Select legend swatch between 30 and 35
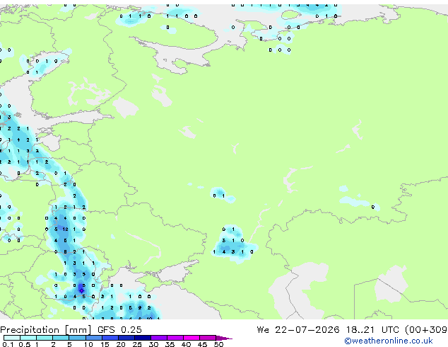448x347 pixels. pyautogui.click(x=159, y=338)
